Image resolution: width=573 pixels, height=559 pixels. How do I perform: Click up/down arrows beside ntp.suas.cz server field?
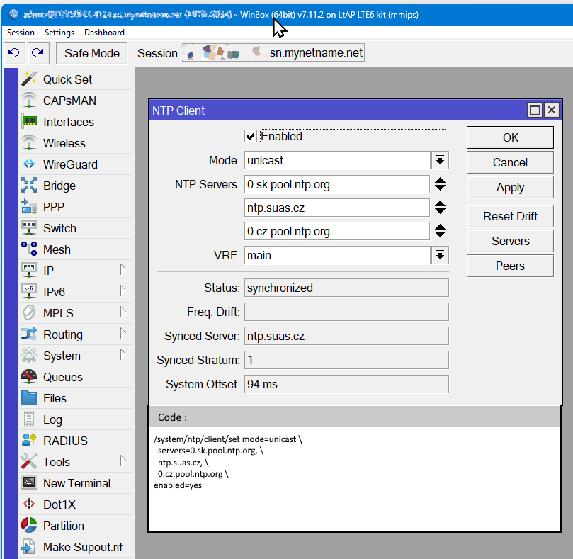(440, 208)
